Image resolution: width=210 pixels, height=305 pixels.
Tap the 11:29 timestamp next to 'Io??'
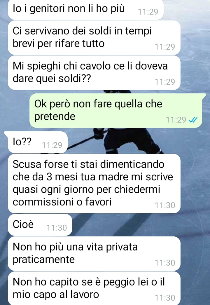click(x=52, y=145)
